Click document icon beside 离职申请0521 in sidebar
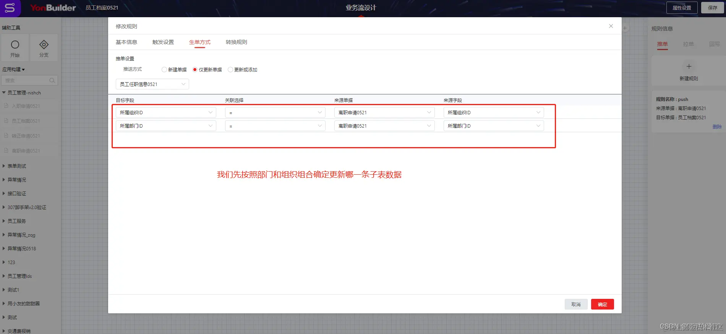The width and height of the screenshot is (726, 334). [x=6, y=151]
